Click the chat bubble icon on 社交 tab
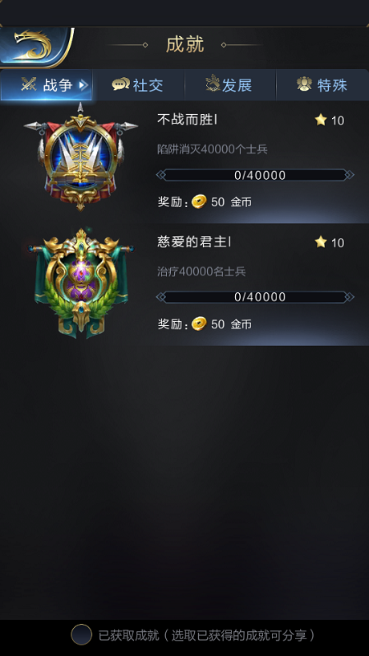Image resolution: width=369 pixels, height=656 pixels. pyautogui.click(x=121, y=85)
